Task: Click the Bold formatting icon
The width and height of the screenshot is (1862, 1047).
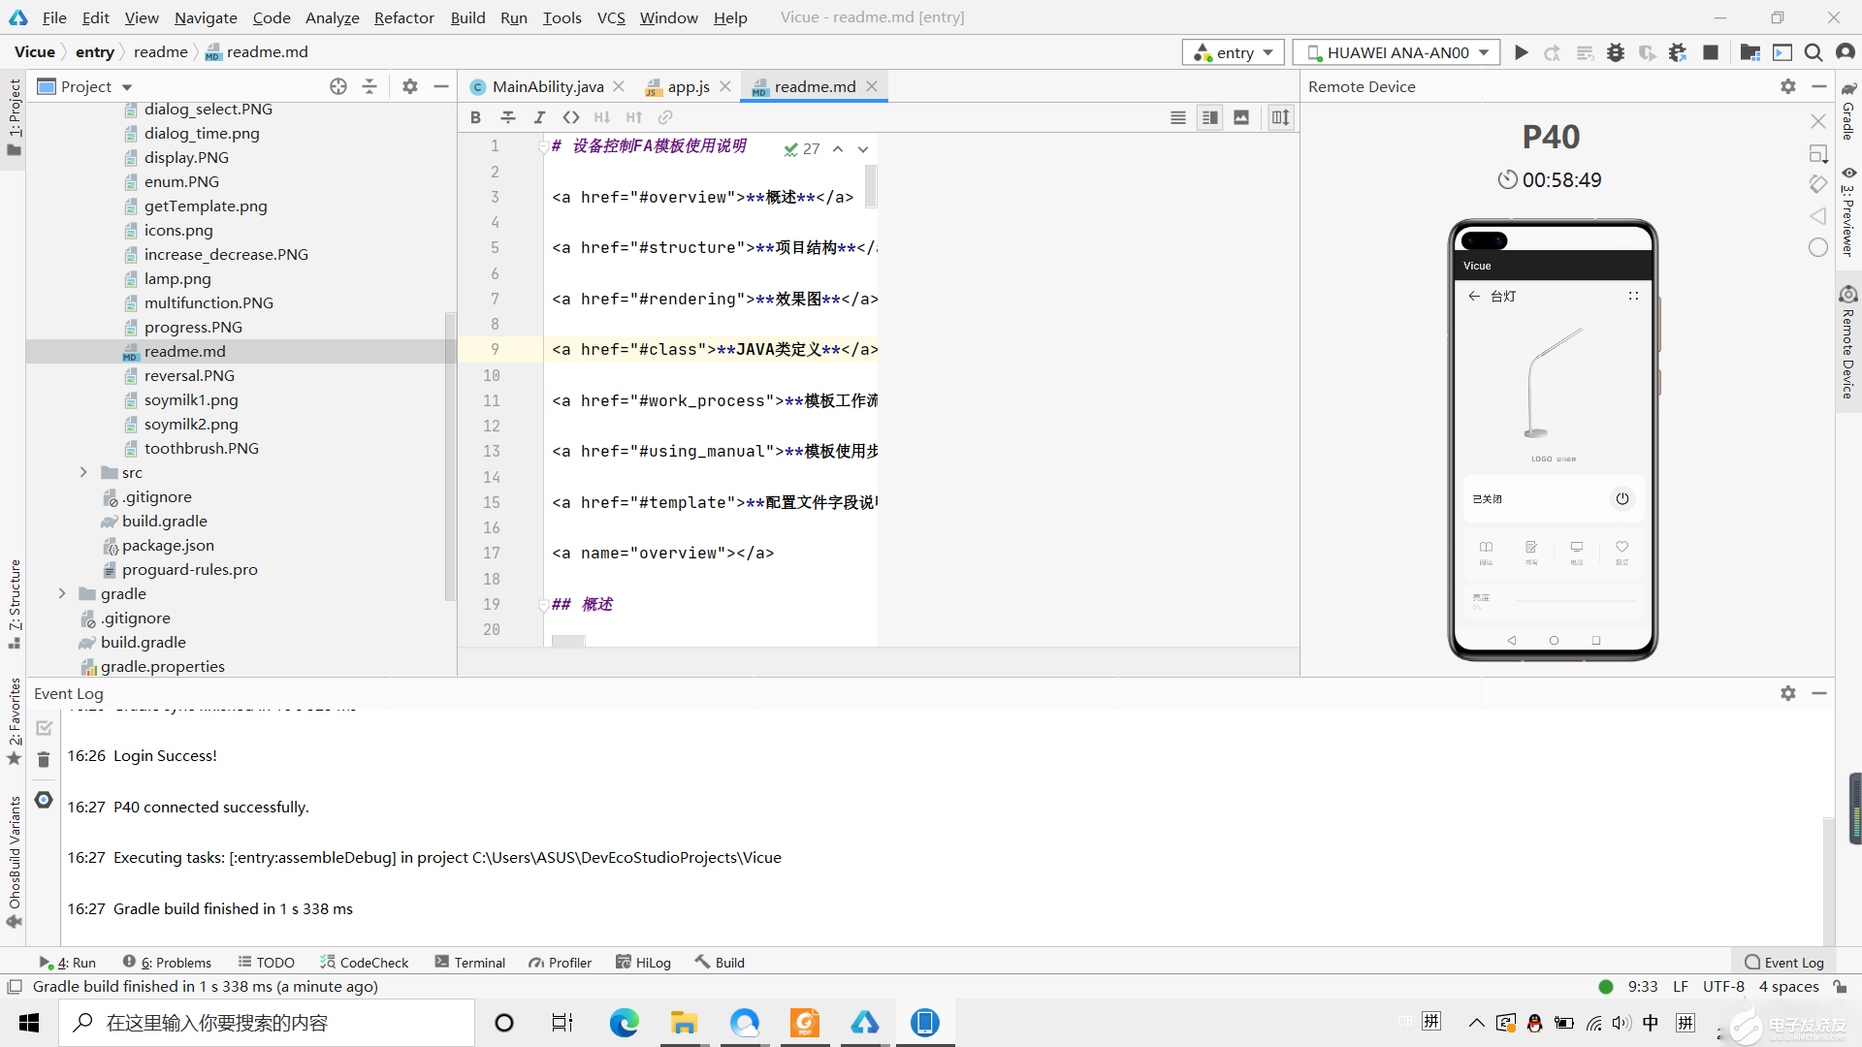Action: (x=476, y=117)
